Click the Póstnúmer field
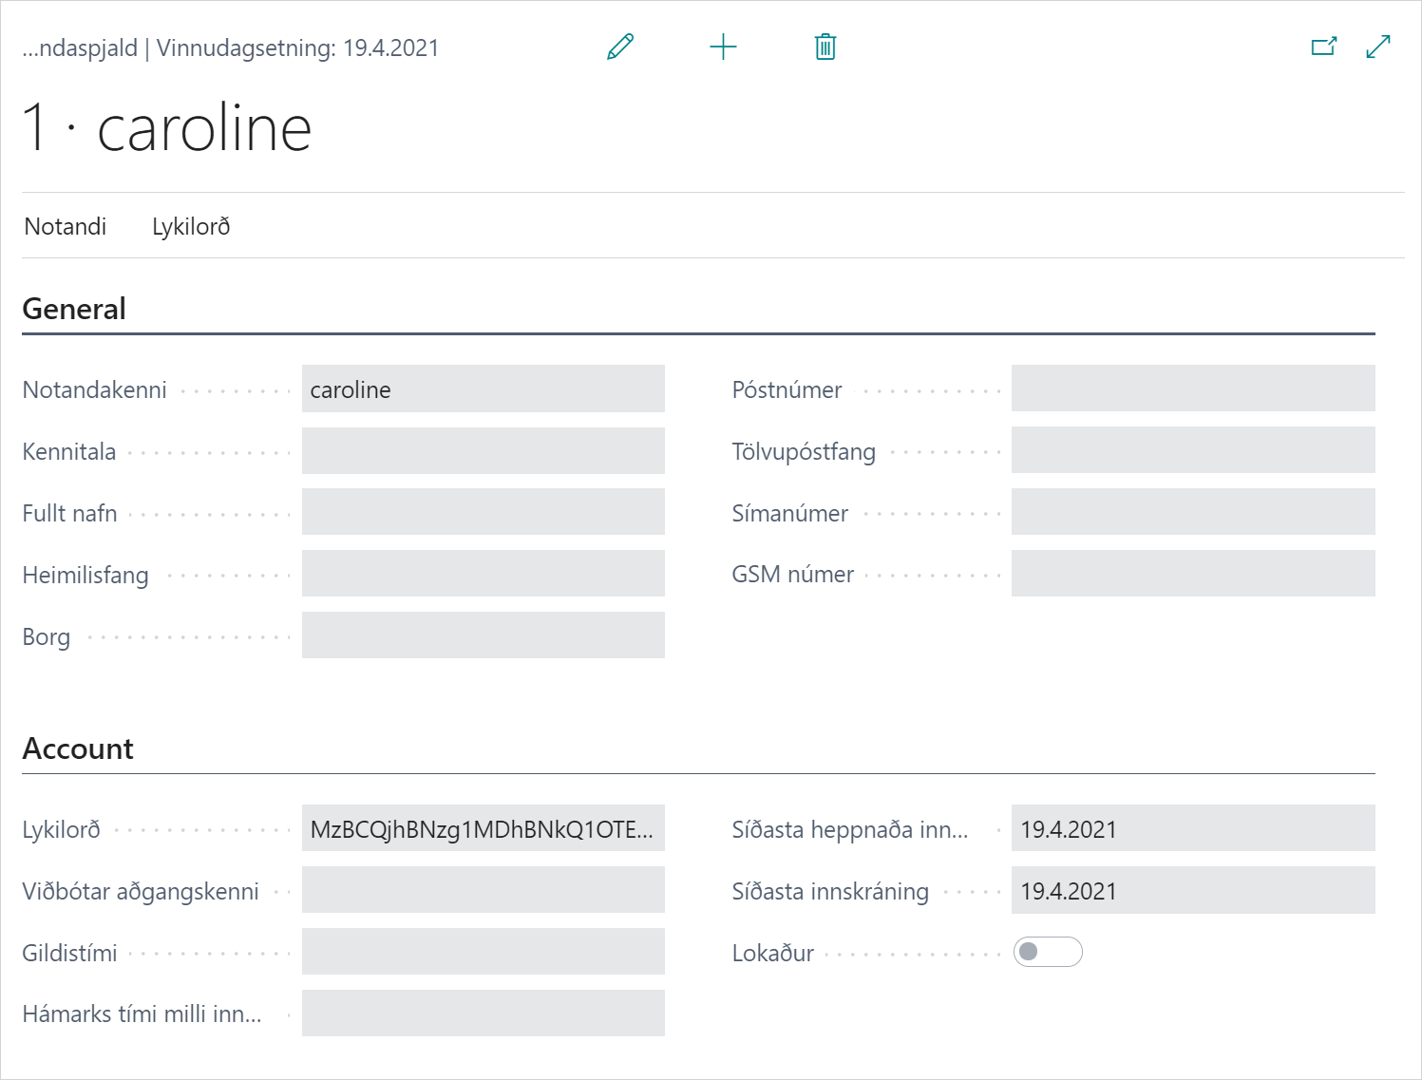This screenshot has height=1080, width=1422. (x=1192, y=389)
